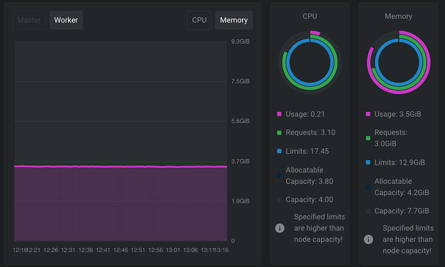Click the 12:46 time label on the axis
Viewport: 445px width, 267px height.
120,250
